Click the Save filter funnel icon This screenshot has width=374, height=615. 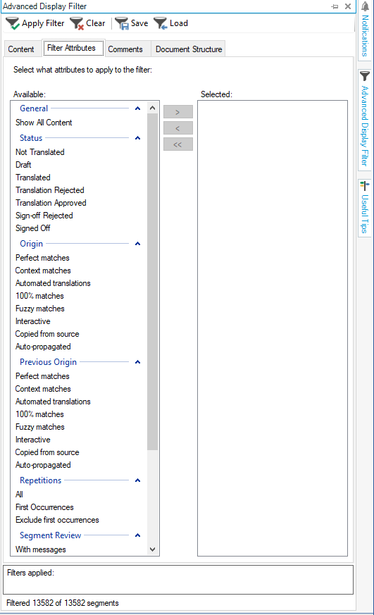pos(122,23)
